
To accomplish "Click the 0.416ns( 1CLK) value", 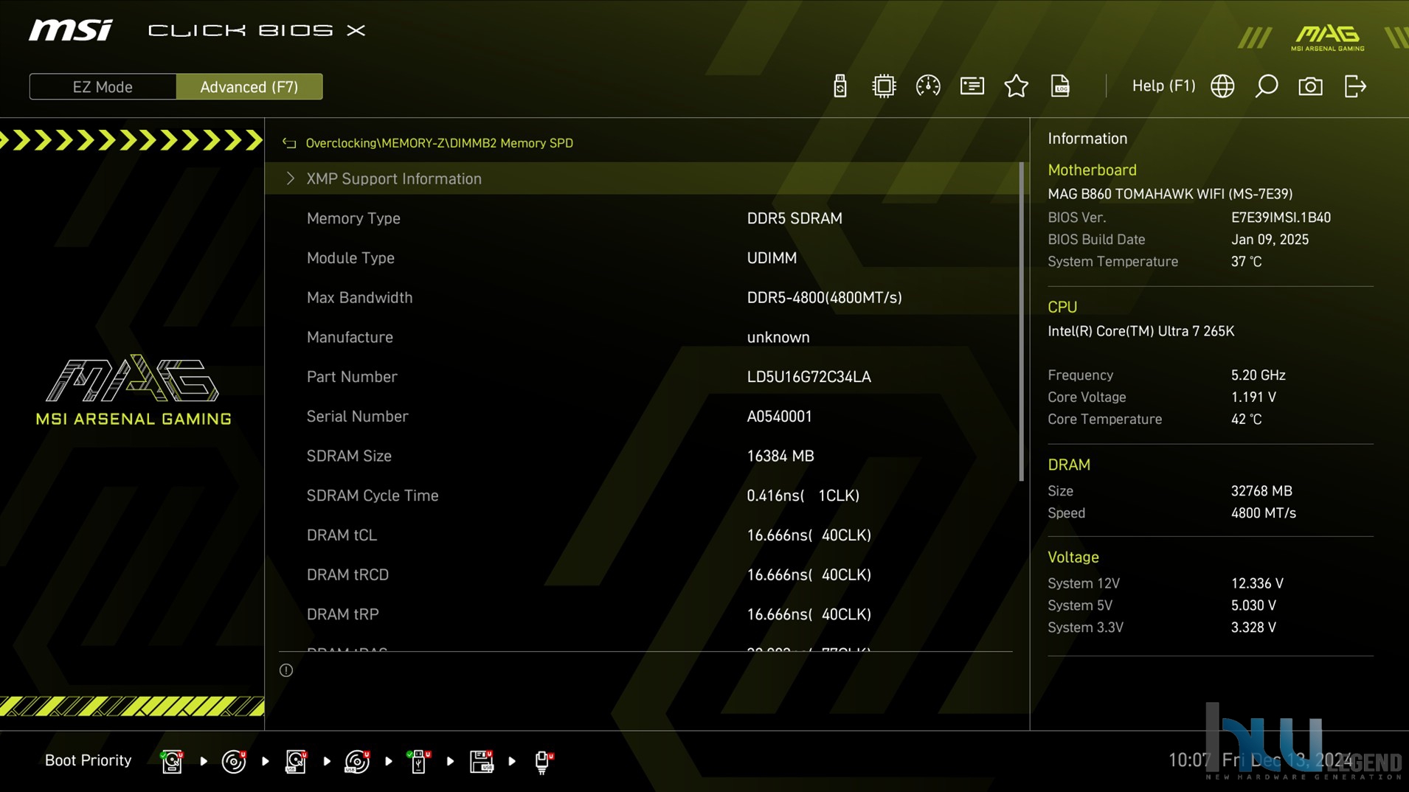I will point(803,496).
